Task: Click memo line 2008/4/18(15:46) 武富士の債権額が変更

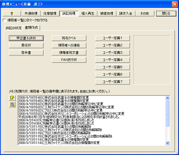Action: tap(53, 97)
